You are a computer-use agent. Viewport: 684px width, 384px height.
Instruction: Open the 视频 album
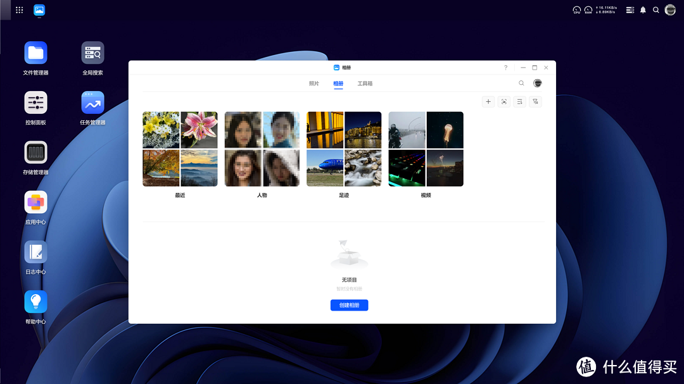[x=426, y=149]
